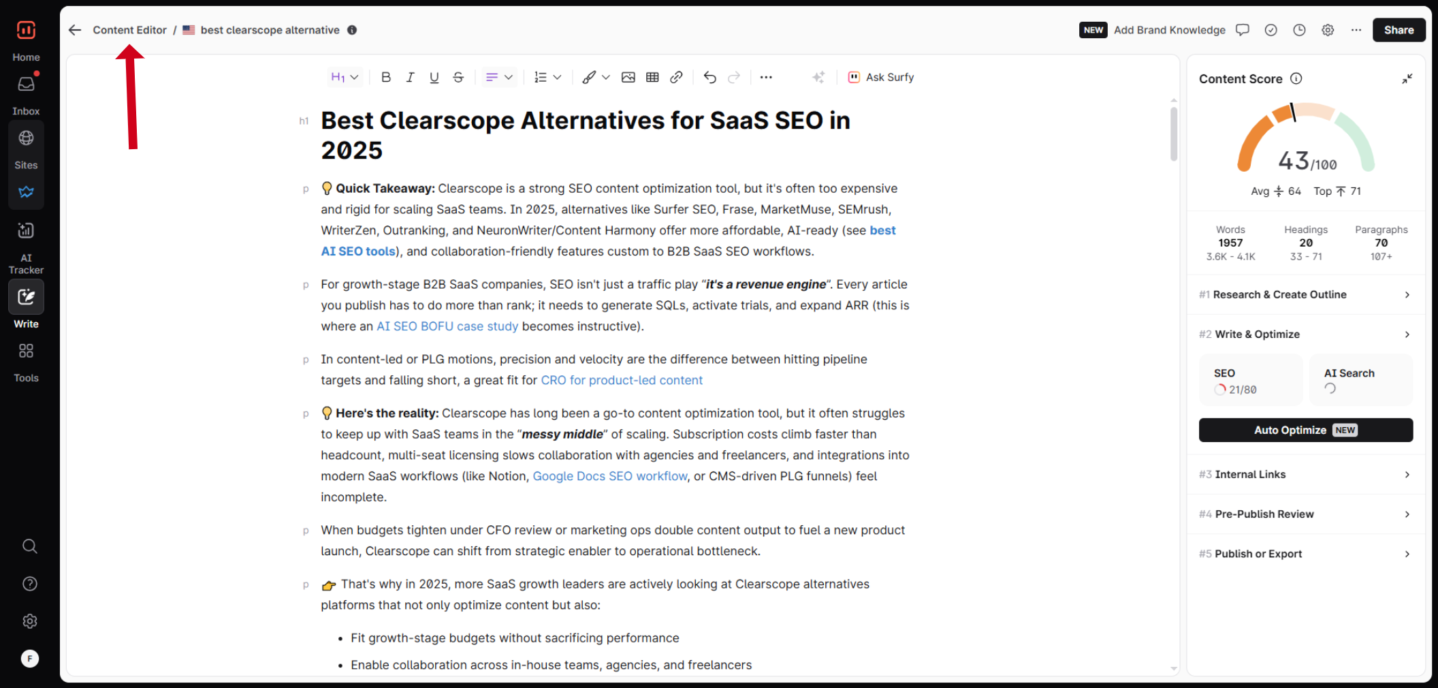Toggle bold formatting
Screen dimensions: 1438x688
[x=386, y=78]
